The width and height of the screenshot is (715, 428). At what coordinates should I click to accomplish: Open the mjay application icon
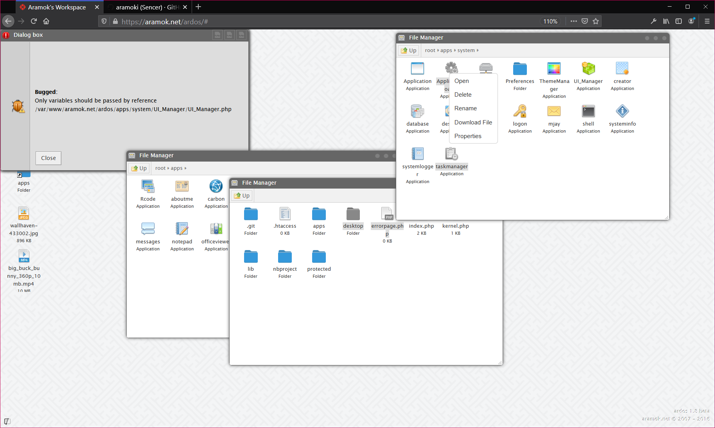pos(554,111)
